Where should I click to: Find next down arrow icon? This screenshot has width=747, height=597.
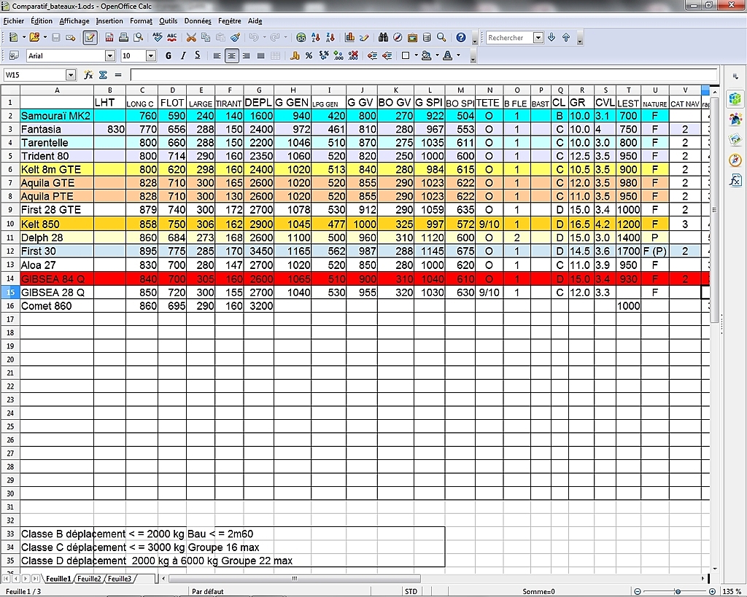point(551,37)
